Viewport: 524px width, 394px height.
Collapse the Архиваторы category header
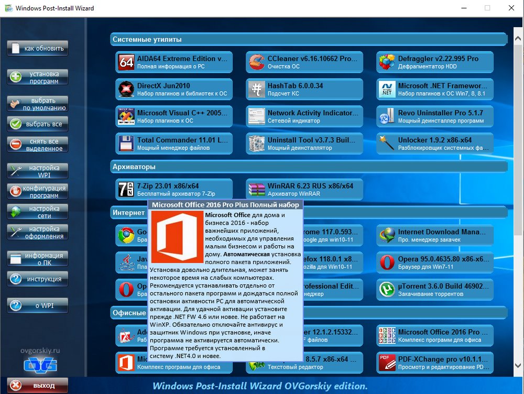click(x=308, y=167)
